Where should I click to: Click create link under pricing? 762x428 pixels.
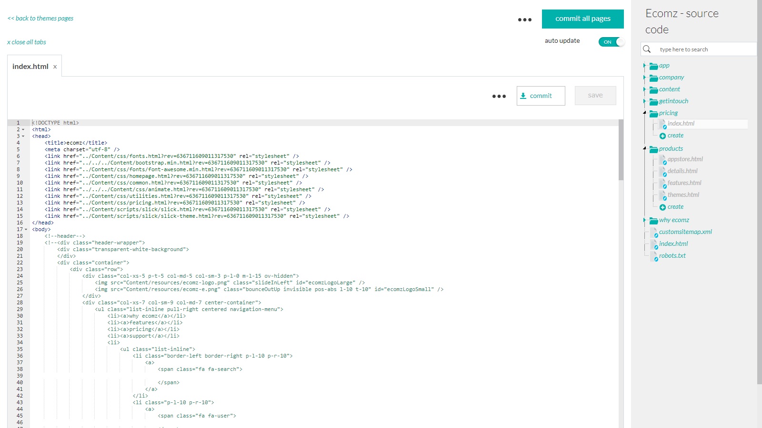point(675,136)
